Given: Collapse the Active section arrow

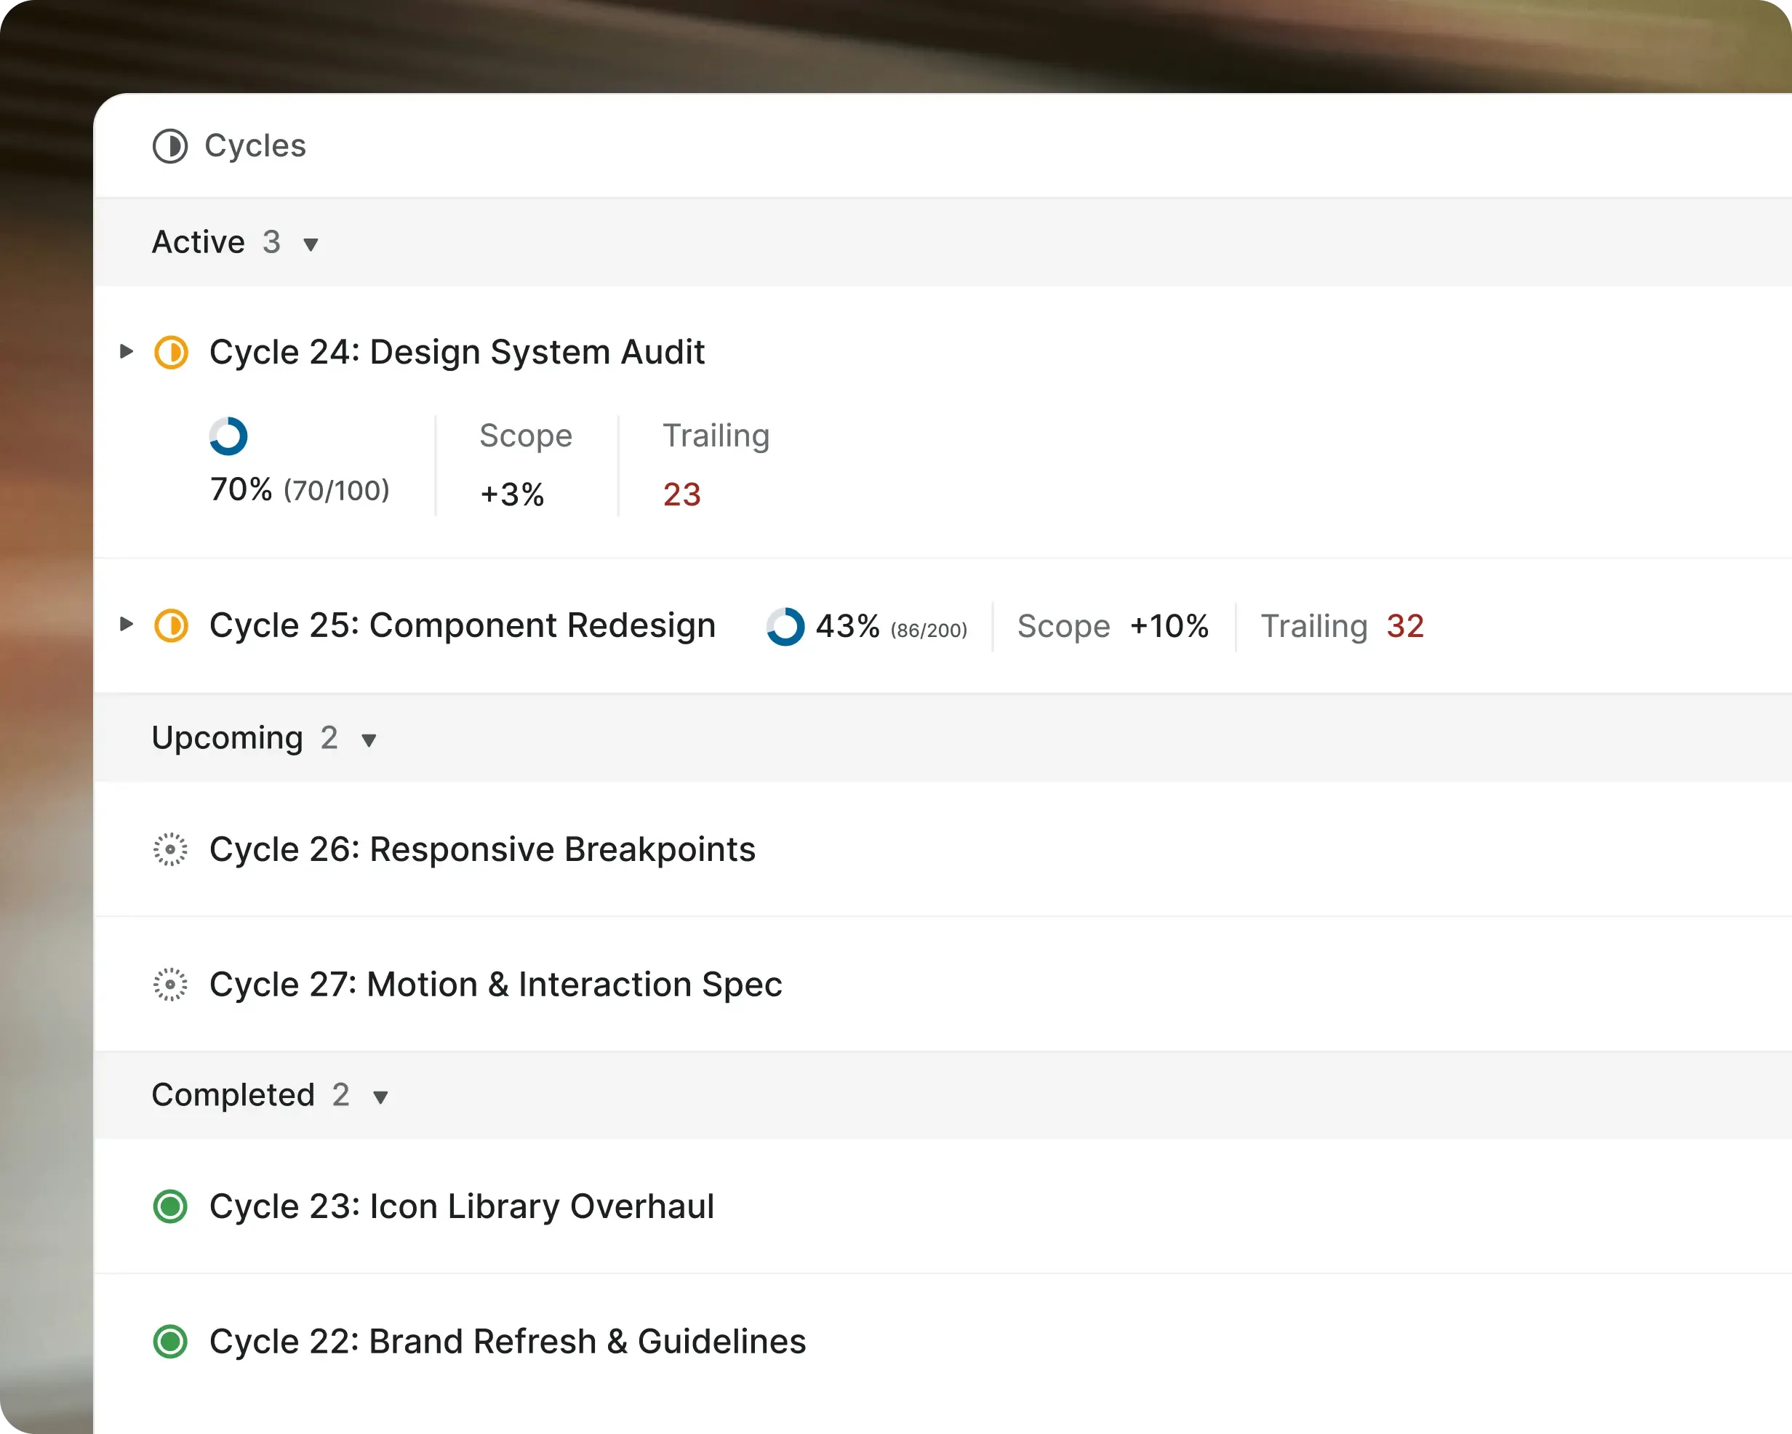Looking at the screenshot, I should point(311,244).
